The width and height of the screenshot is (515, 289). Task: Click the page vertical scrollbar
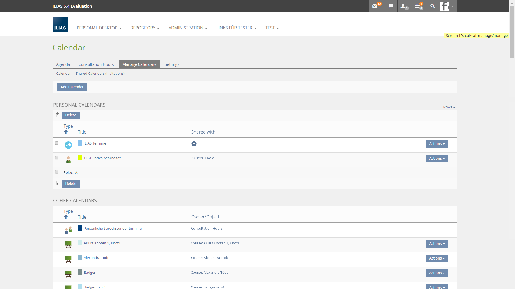pyautogui.click(x=512, y=32)
